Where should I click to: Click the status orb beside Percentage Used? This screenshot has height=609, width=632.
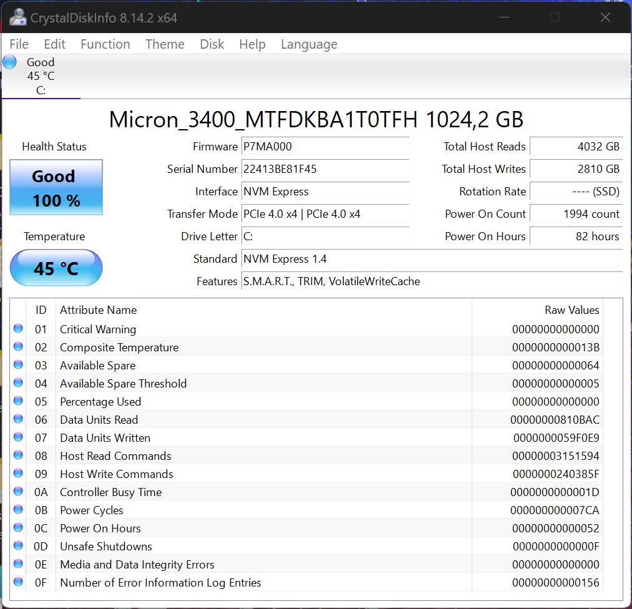pyautogui.click(x=18, y=401)
